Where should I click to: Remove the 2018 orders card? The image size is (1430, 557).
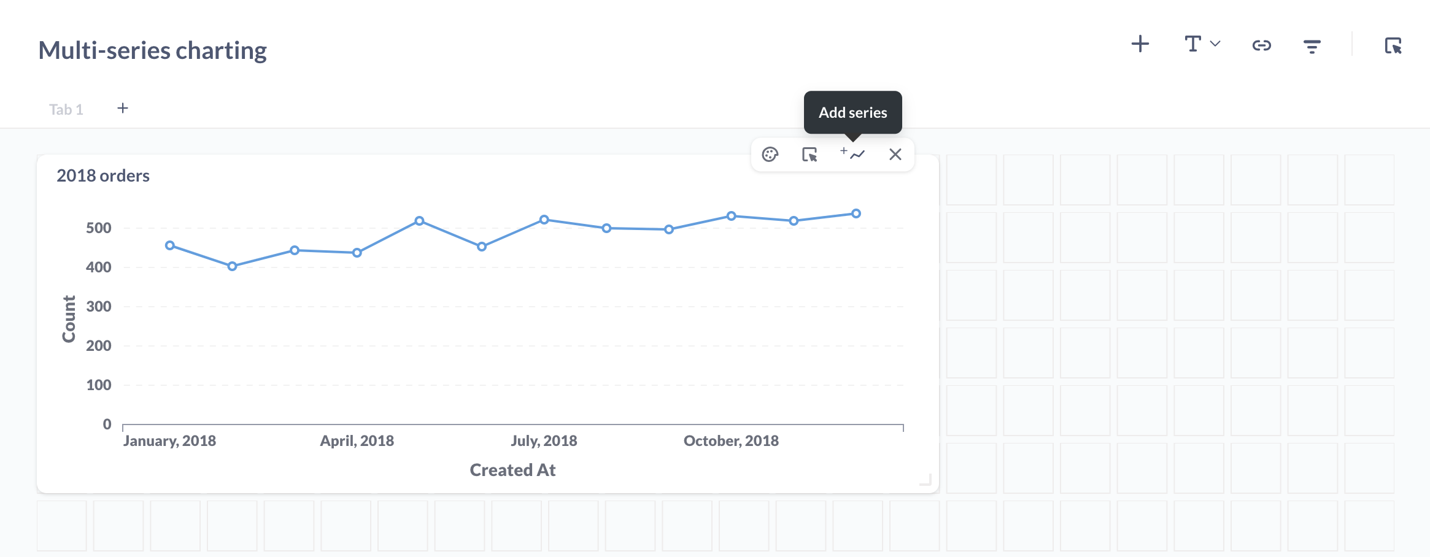(895, 155)
